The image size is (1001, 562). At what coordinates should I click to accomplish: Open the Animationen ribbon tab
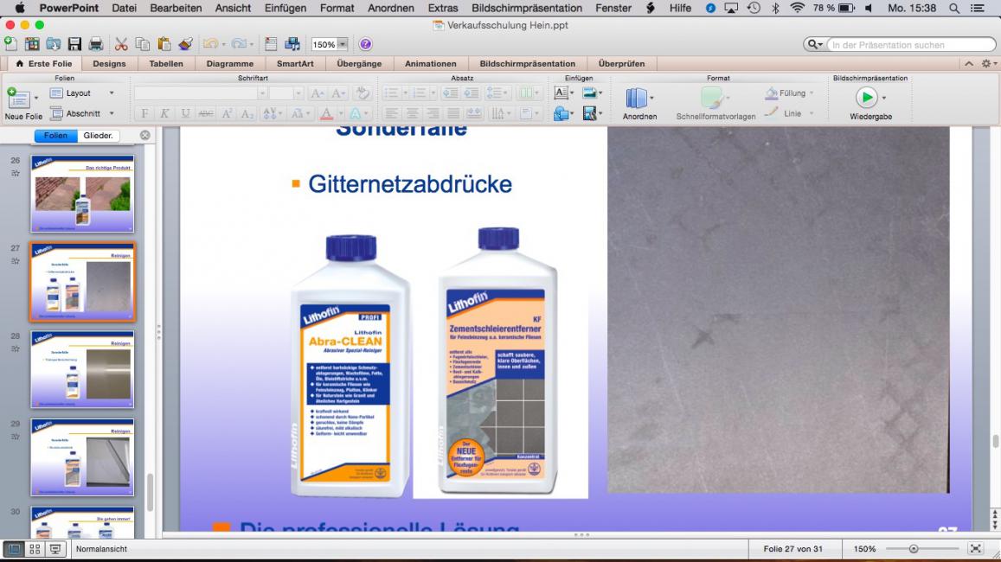click(x=430, y=64)
